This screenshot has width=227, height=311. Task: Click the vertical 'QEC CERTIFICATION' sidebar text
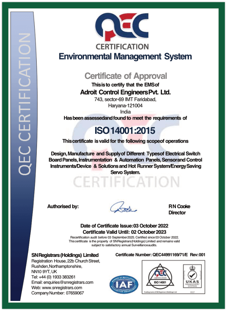24,104
